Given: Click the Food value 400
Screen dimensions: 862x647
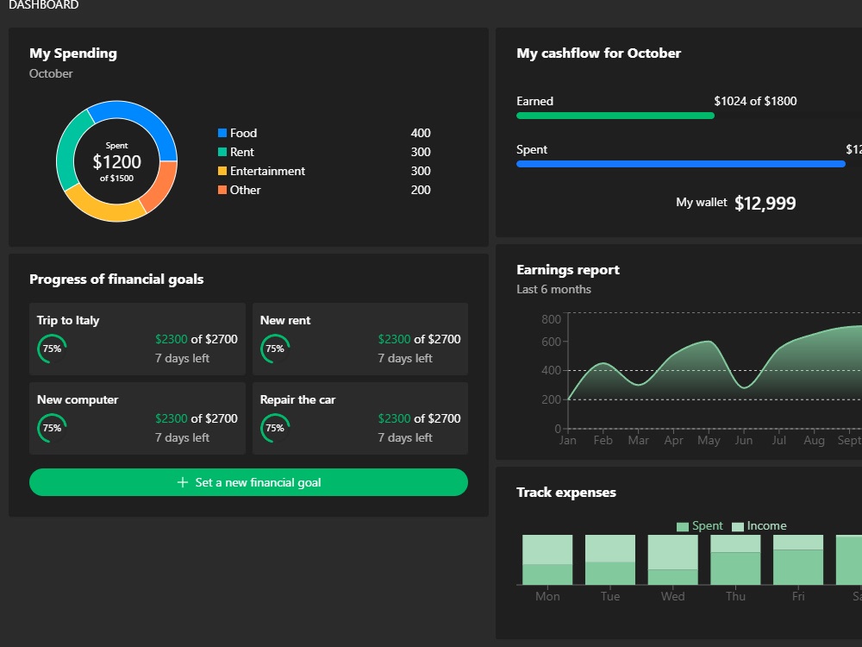Looking at the screenshot, I should 421,133.
